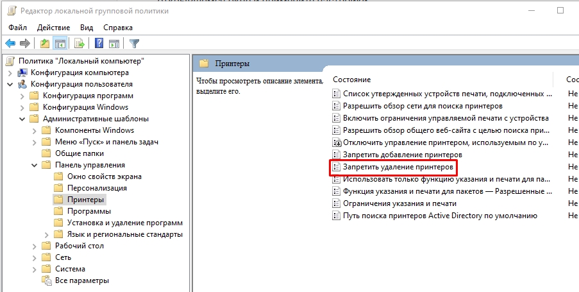The width and height of the screenshot is (579, 292).
Task: Select Запретить добавление принтеров setting
Action: point(403,155)
